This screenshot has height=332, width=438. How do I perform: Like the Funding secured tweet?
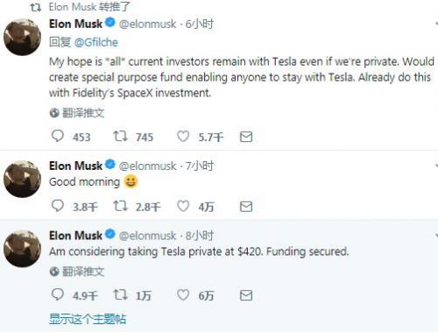pos(183,295)
